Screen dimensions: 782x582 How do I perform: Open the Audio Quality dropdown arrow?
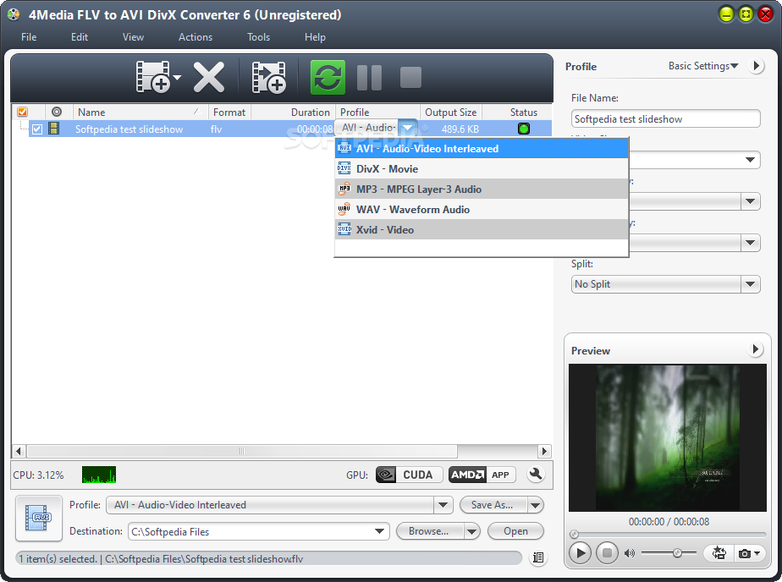coord(750,243)
